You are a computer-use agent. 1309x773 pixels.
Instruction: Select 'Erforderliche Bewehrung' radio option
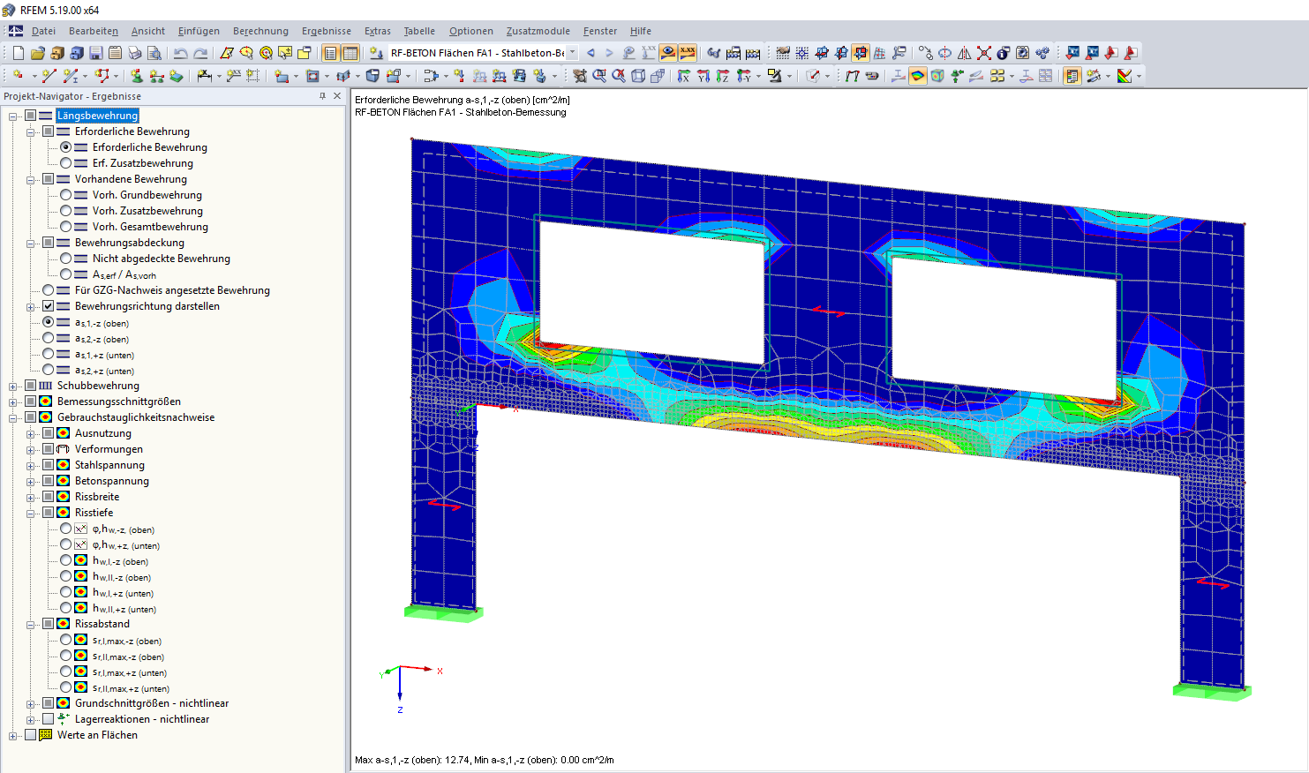click(x=66, y=147)
